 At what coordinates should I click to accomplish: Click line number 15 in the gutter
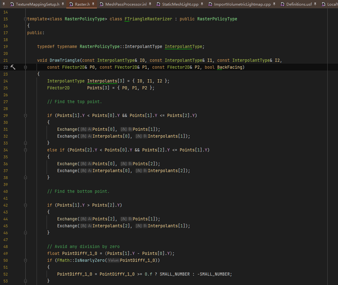click(x=6, y=19)
